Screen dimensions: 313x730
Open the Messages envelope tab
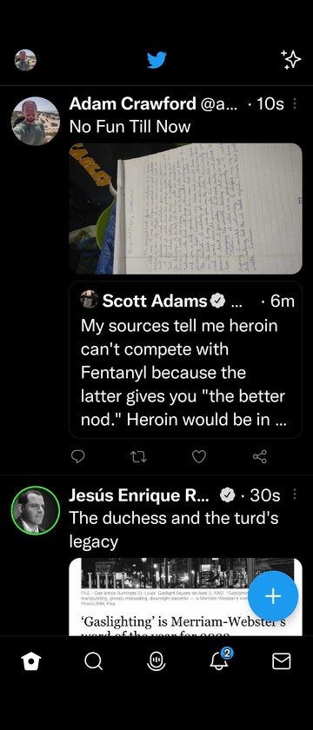[282, 660]
